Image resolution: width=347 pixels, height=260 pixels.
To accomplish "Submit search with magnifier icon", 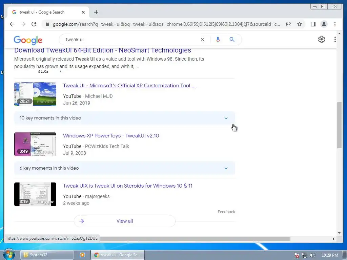I will click(x=232, y=40).
